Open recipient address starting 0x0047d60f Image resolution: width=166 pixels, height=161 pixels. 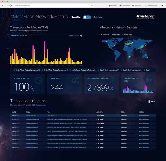click(x=67, y=132)
